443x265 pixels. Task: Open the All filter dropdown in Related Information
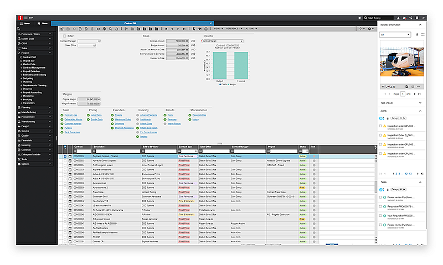(x=396, y=34)
